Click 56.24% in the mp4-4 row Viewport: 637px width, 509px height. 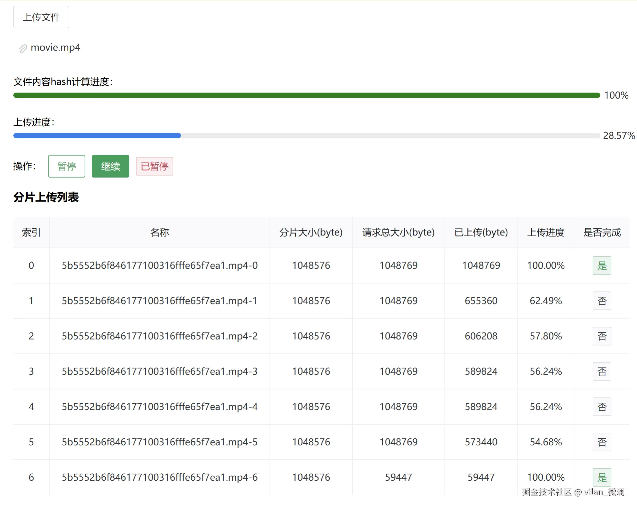click(546, 407)
